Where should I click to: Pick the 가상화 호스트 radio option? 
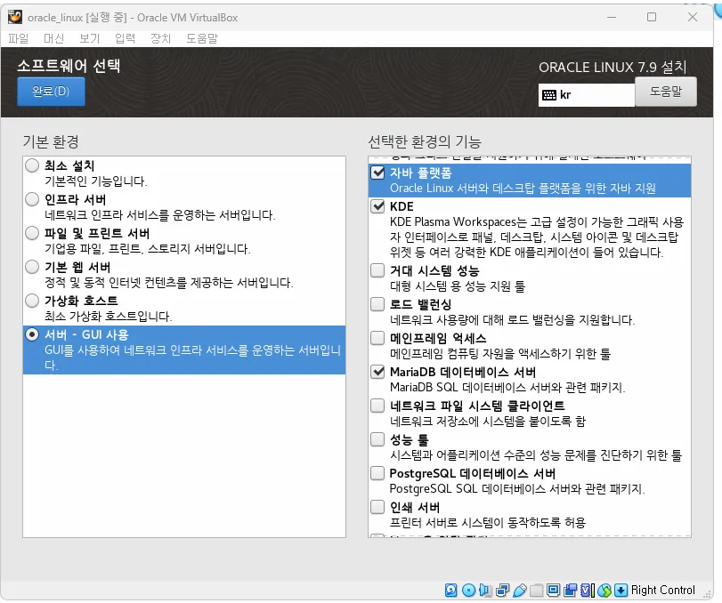pos(32,301)
